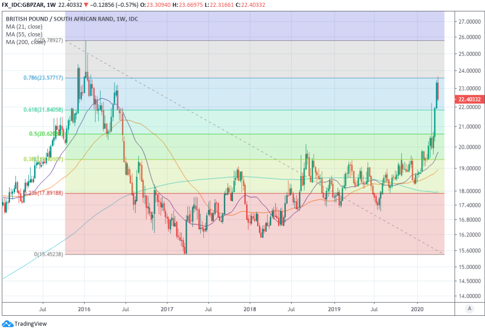Click the TradingView logo icon
Viewport: 485px width, 328px height.
(x=8, y=323)
